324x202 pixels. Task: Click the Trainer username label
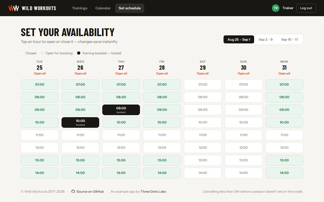pos(288,8)
